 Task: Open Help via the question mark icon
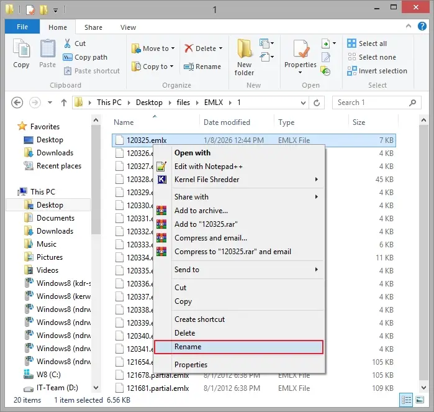point(422,26)
